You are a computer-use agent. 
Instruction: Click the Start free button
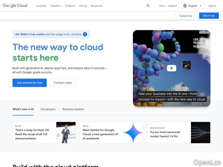click(x=209, y=16)
